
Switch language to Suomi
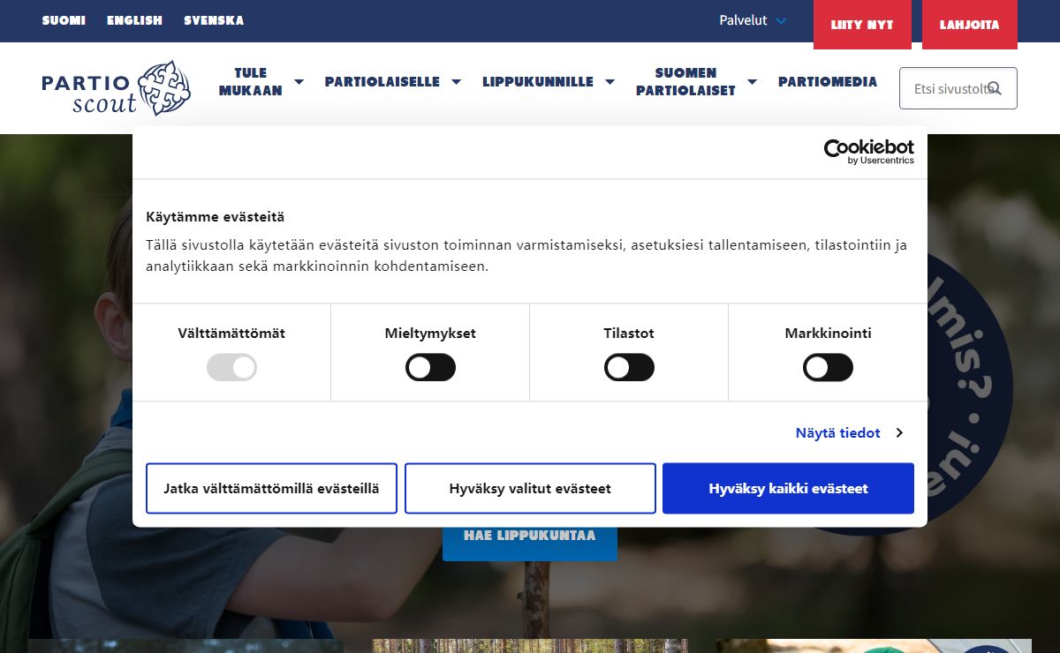(x=64, y=20)
